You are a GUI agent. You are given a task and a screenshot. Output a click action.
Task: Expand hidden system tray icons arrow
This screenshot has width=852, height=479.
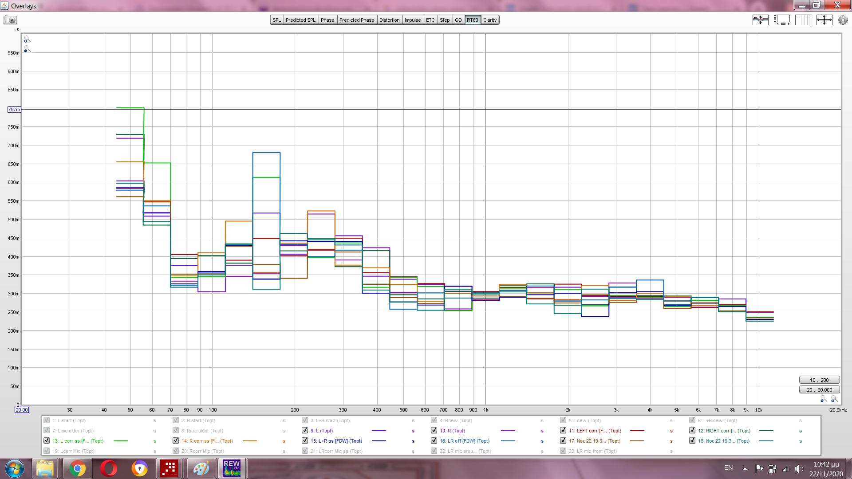pyautogui.click(x=745, y=468)
